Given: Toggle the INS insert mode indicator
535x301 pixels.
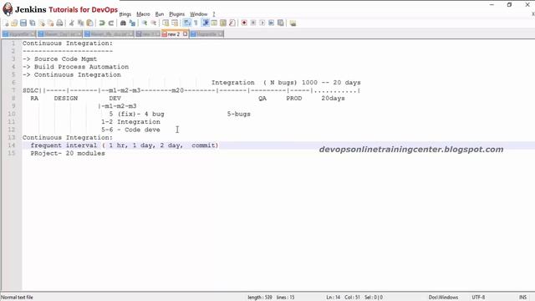Looking at the screenshot, I should pos(522,298).
